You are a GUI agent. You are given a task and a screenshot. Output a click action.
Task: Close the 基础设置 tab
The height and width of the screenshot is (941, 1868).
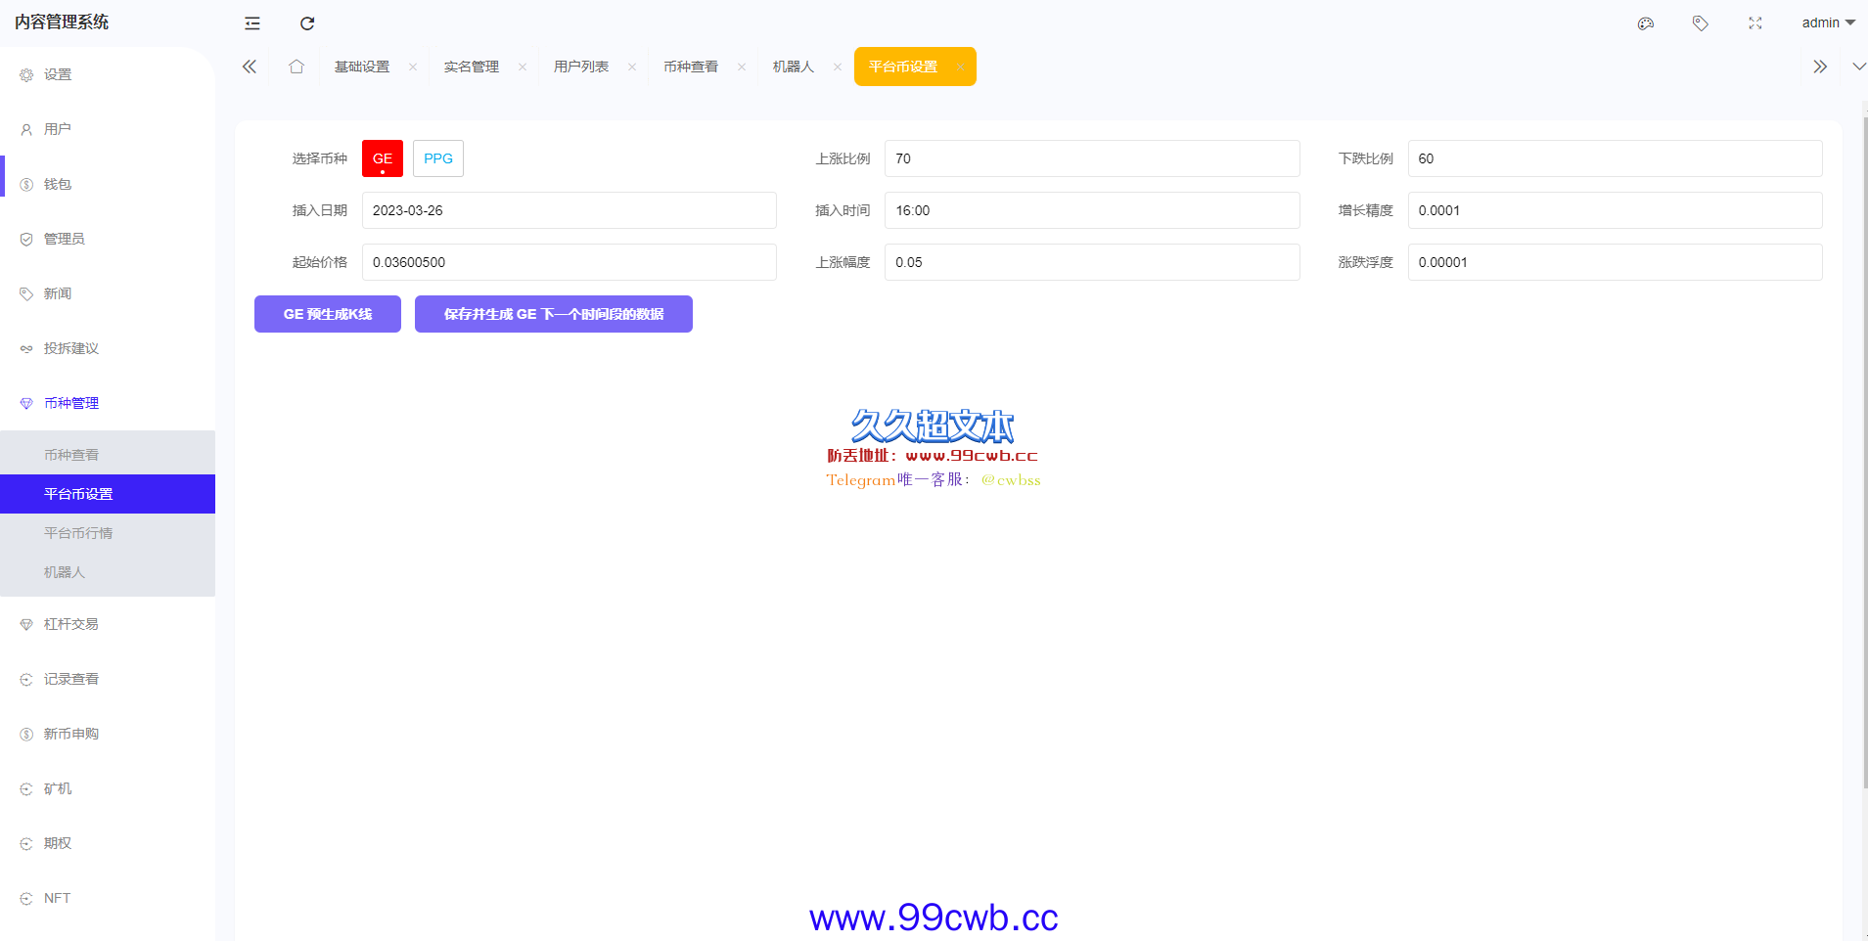coord(413,67)
